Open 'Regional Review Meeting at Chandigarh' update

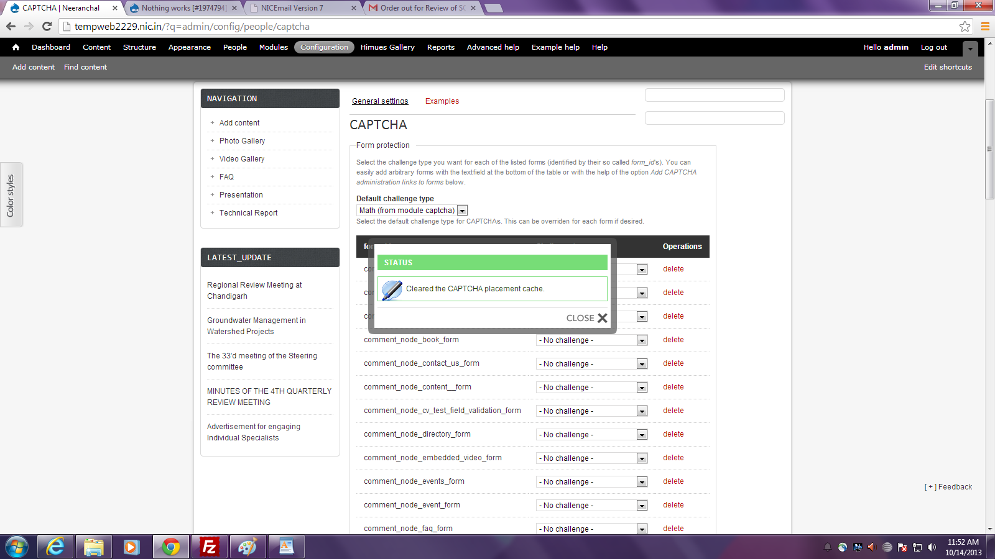point(254,291)
